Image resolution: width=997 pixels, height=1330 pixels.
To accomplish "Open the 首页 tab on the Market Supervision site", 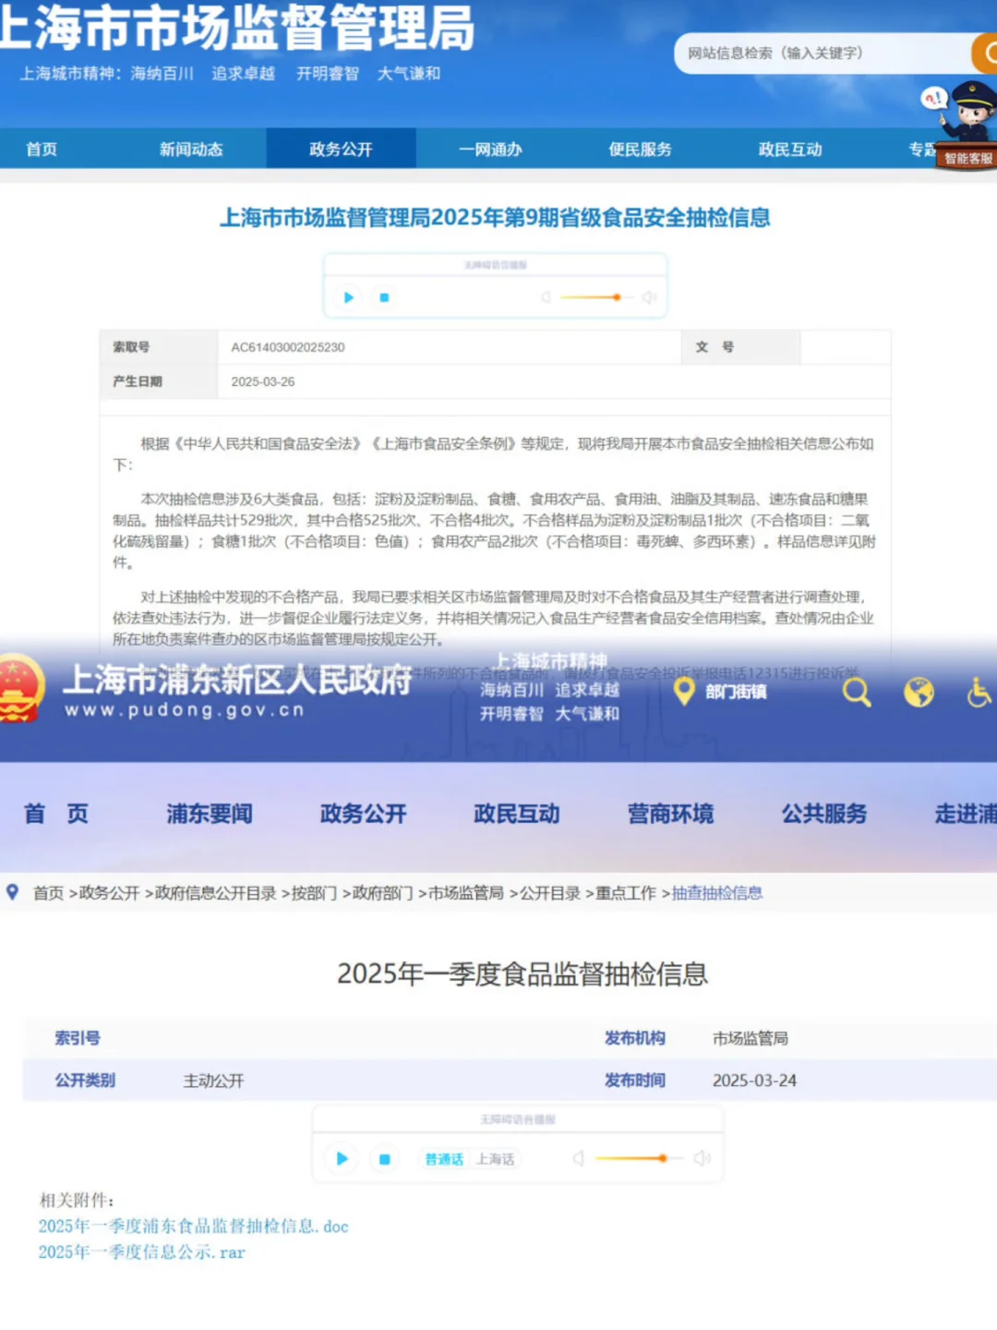I will (x=42, y=149).
